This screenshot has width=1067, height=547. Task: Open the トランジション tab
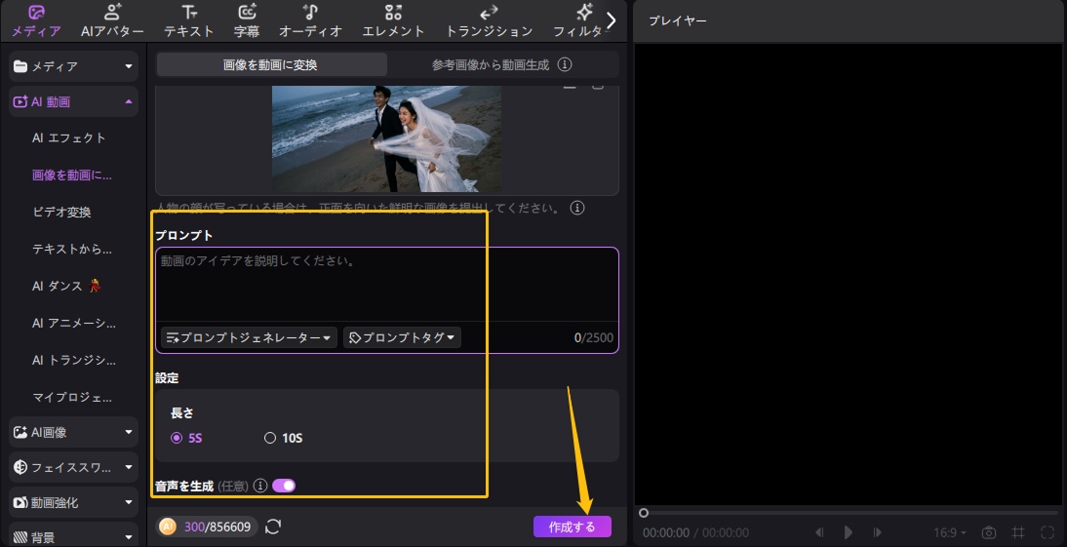tap(489, 21)
